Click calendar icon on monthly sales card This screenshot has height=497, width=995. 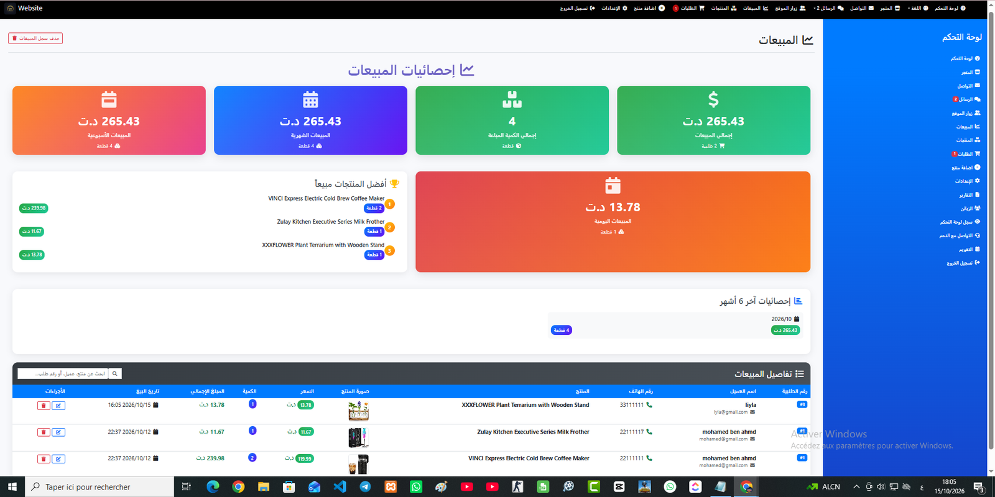pyautogui.click(x=310, y=99)
